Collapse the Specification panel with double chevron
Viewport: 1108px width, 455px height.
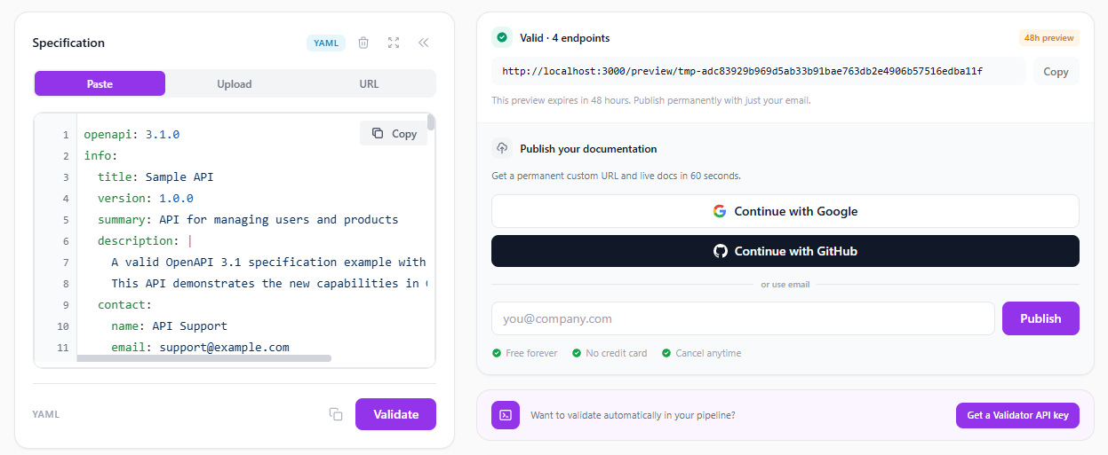coord(424,43)
